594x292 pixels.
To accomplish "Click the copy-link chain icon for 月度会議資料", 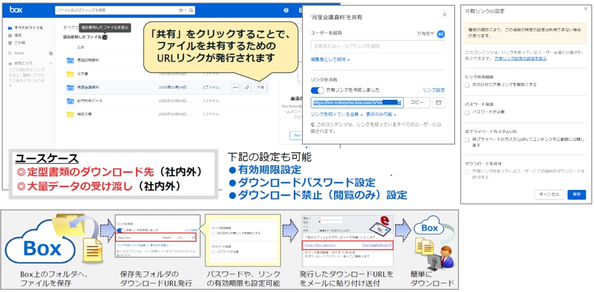I will [247, 88].
